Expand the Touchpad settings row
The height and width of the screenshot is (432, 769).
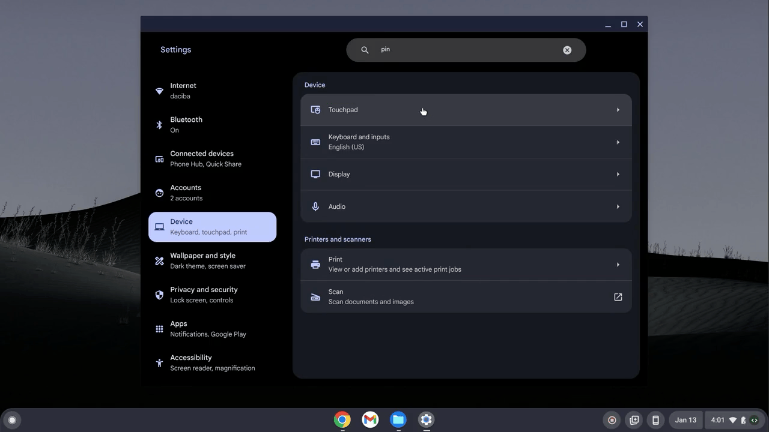(x=618, y=110)
